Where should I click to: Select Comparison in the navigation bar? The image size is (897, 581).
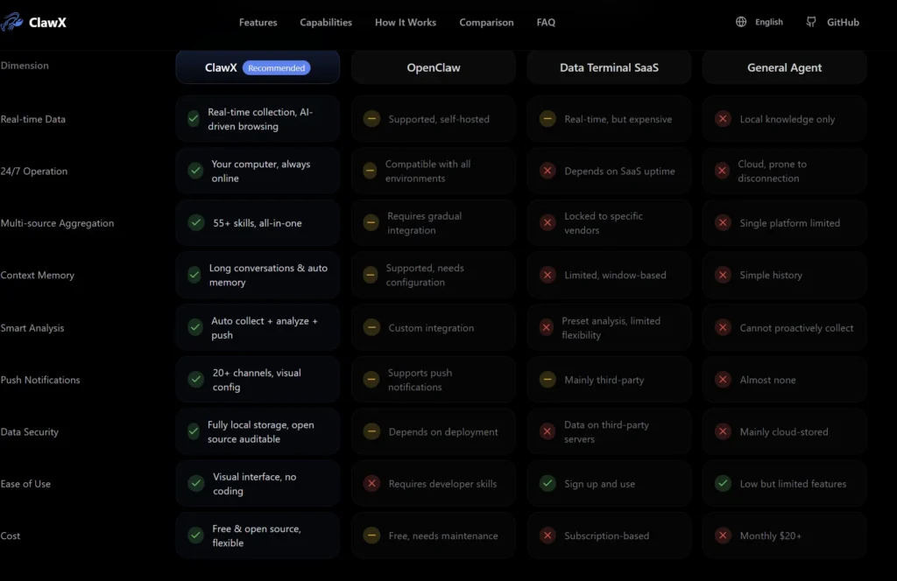(x=486, y=22)
